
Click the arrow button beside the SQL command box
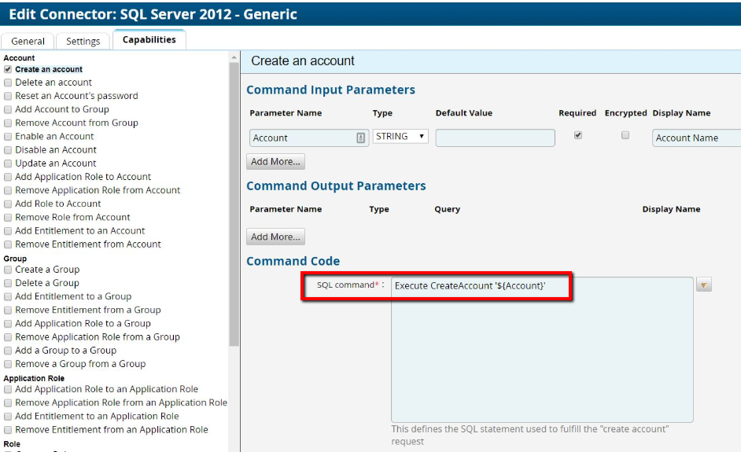(704, 285)
